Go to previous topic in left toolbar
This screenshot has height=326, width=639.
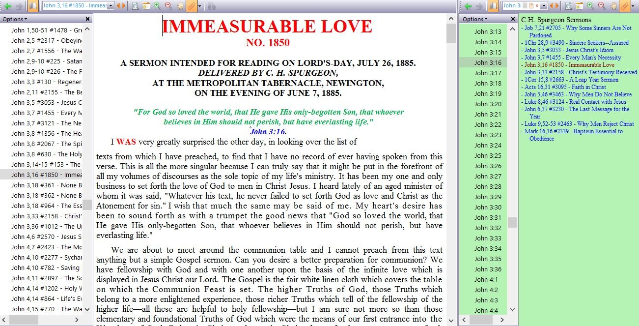point(118,6)
